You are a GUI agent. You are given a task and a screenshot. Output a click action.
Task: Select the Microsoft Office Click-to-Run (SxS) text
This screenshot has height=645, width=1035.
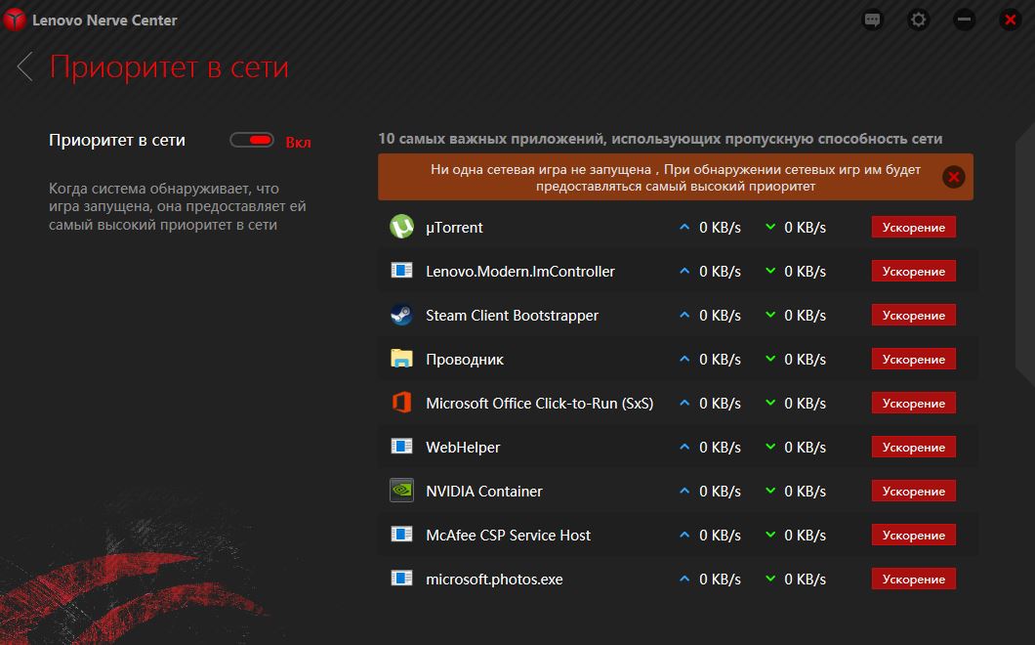coord(539,403)
